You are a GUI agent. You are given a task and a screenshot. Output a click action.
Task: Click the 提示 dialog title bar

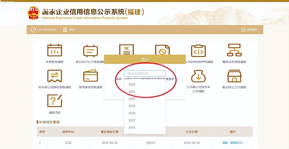pyautogui.click(x=145, y=59)
